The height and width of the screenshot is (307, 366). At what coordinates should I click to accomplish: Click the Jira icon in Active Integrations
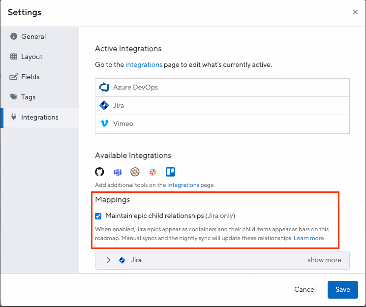pos(104,105)
